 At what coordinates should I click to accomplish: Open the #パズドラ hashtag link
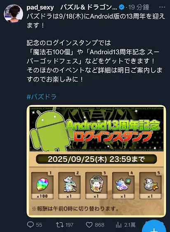click(42, 97)
